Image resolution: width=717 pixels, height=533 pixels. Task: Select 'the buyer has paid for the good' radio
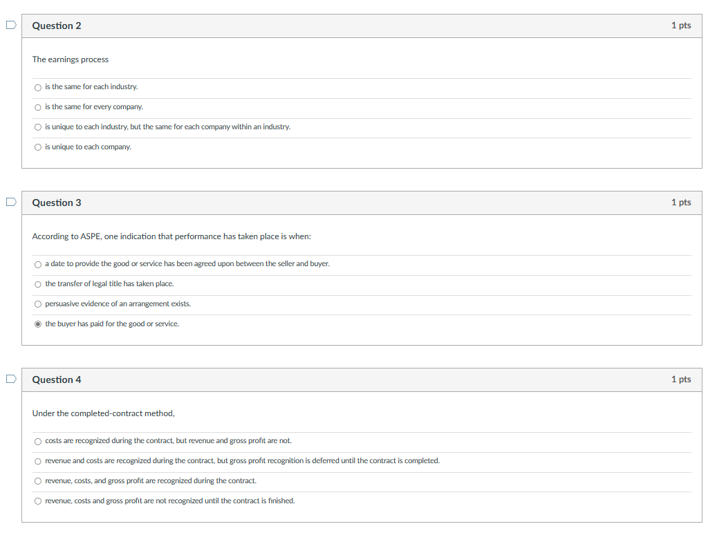[x=38, y=324]
